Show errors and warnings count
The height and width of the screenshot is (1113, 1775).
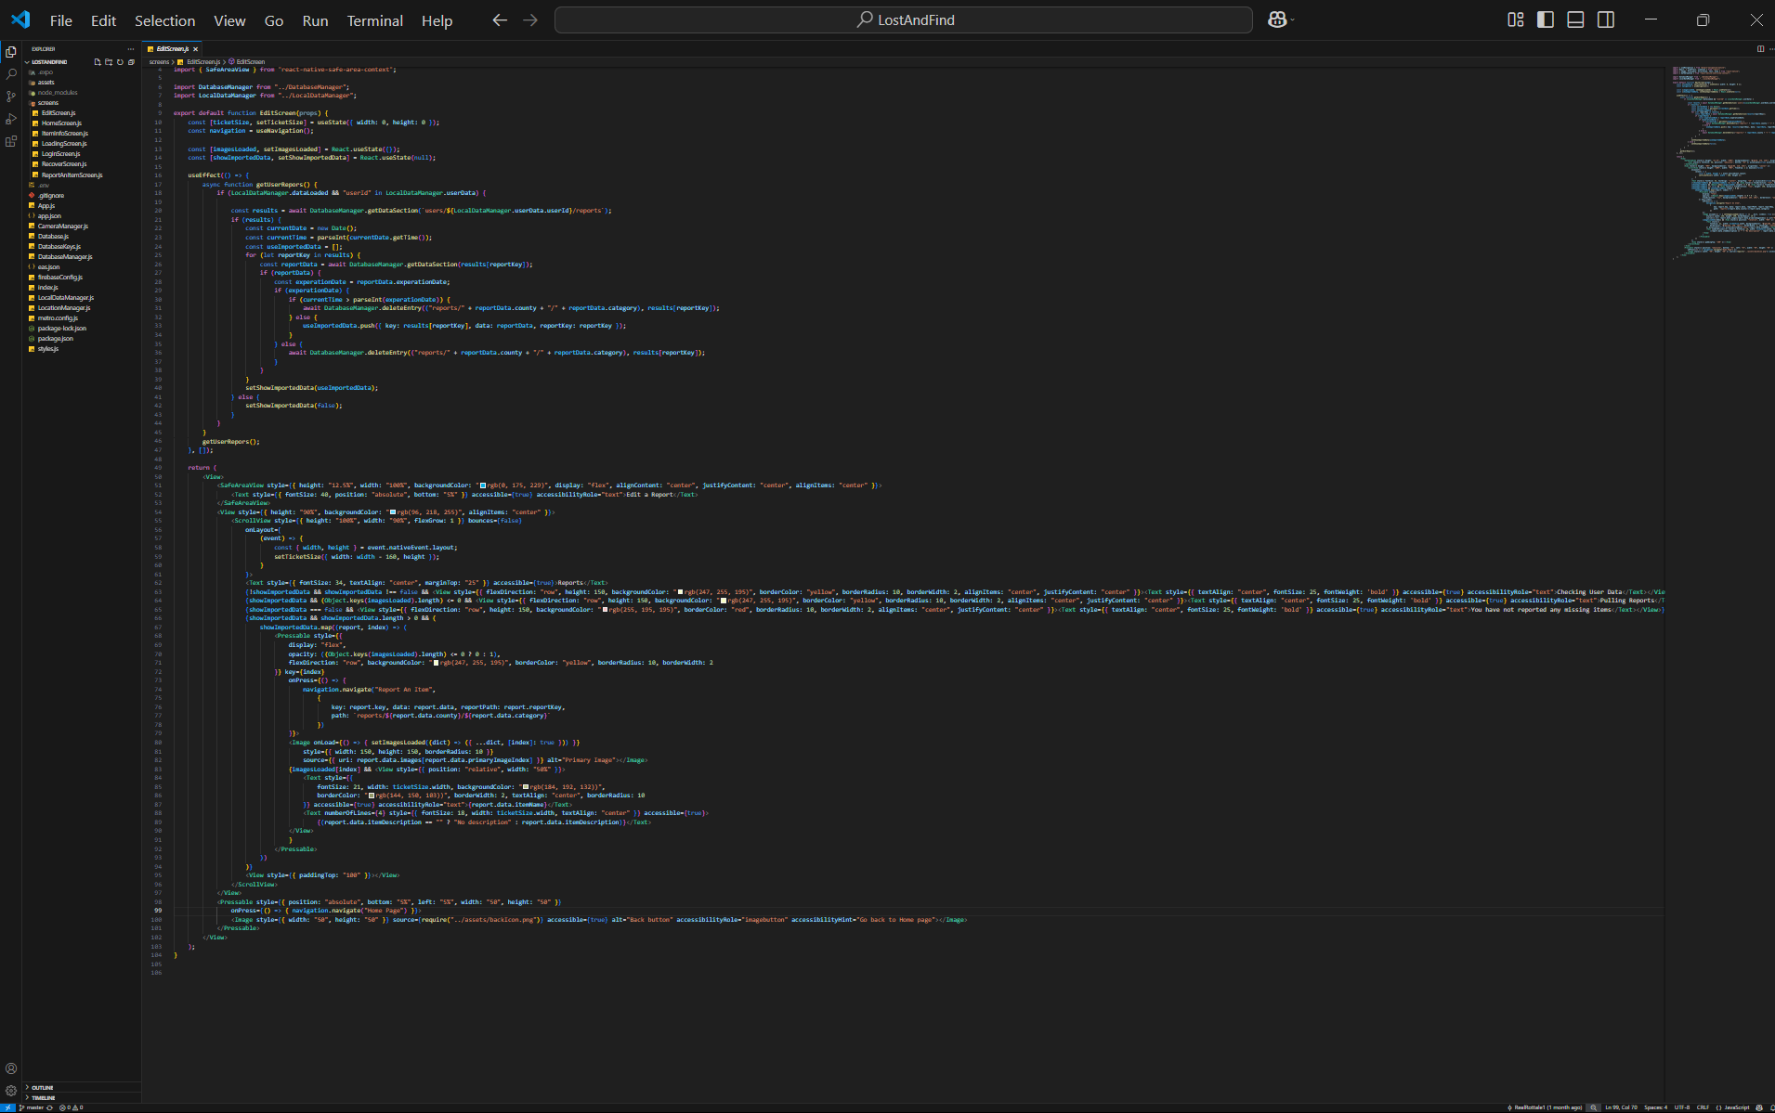click(72, 1107)
